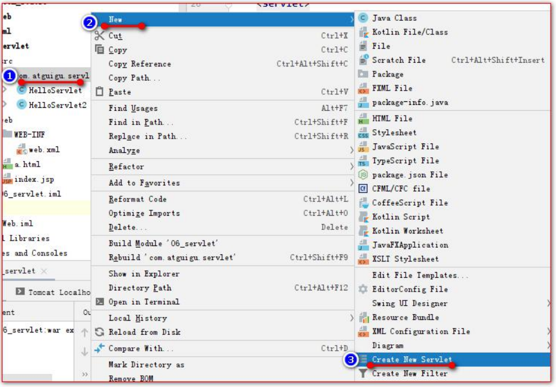This screenshot has height=387, width=556.
Task: Click the EditorConfig File gear icon
Action: [363, 289]
